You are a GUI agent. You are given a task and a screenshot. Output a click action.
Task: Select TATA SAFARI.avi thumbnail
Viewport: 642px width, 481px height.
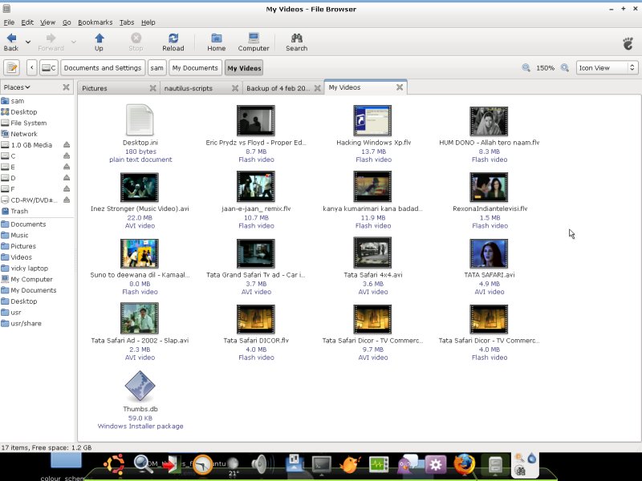(489, 253)
